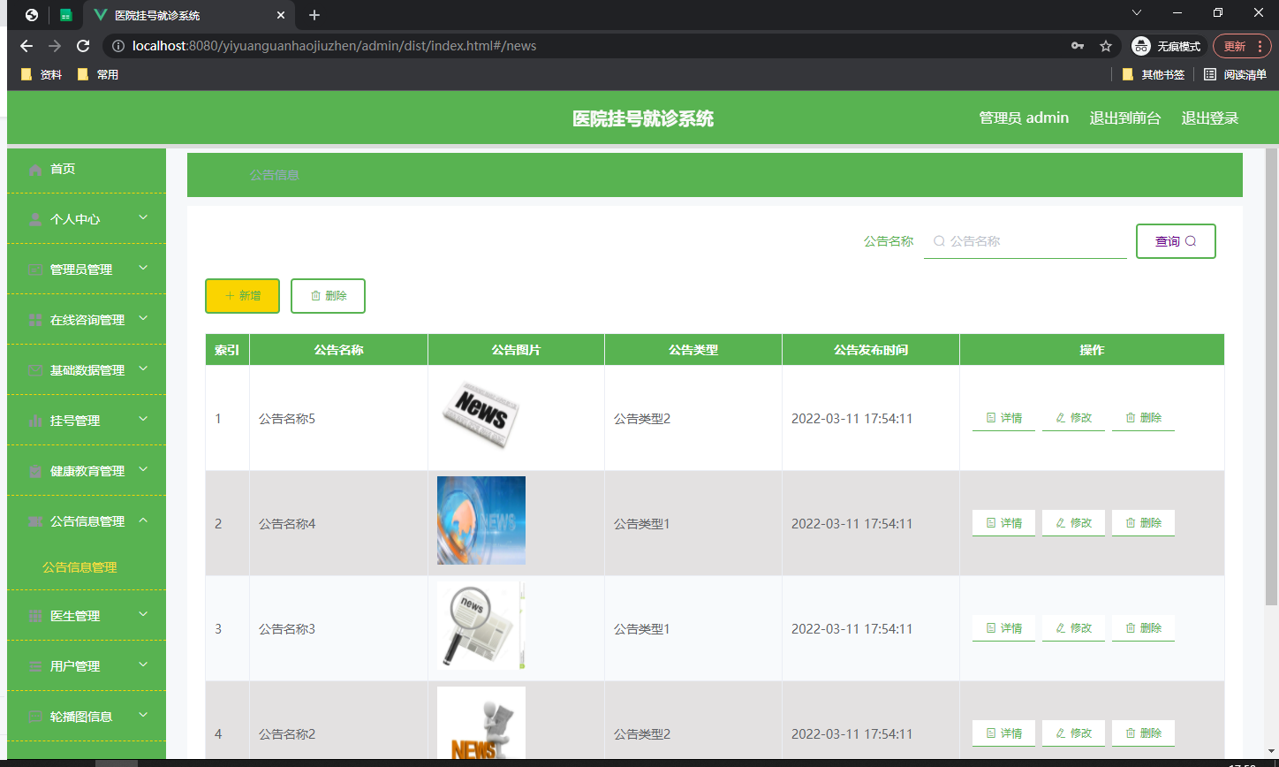This screenshot has height=767, width=1279.
Task: Click 删除 for 公告名称5
Action: [x=1143, y=418]
